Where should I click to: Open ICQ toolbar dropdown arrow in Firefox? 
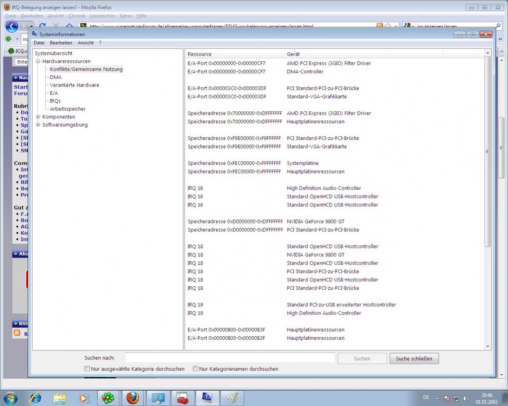(17, 39)
